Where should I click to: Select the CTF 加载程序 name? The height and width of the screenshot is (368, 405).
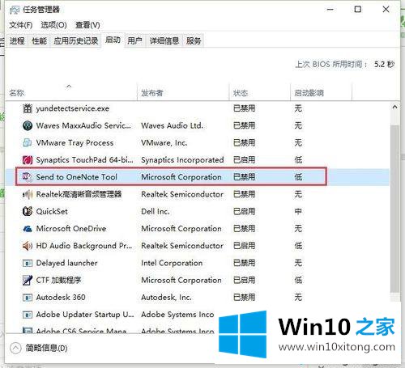click(58, 280)
